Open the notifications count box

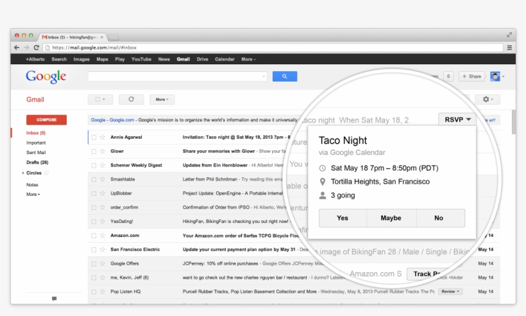tap(448, 76)
